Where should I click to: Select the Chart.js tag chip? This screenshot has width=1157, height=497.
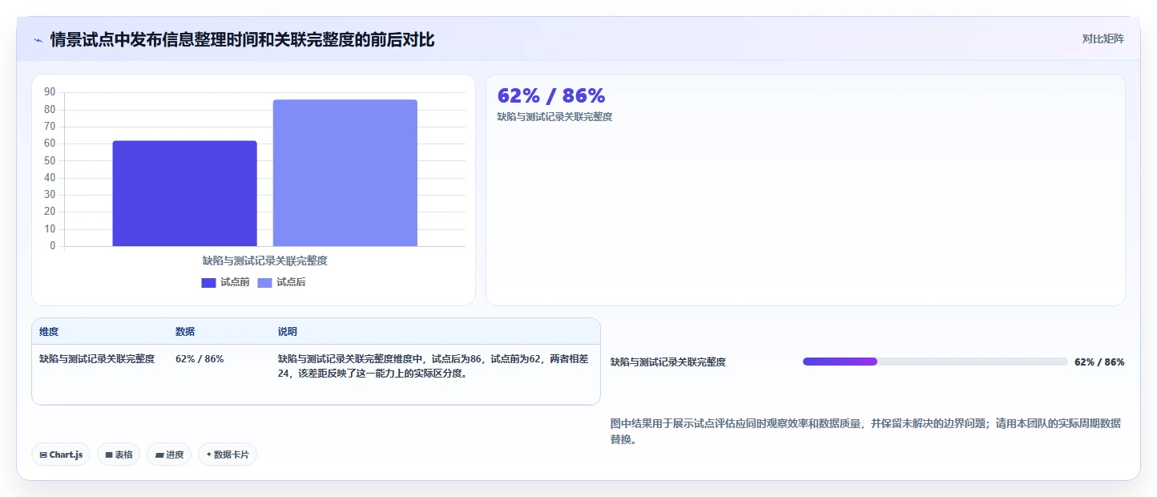[x=61, y=455]
